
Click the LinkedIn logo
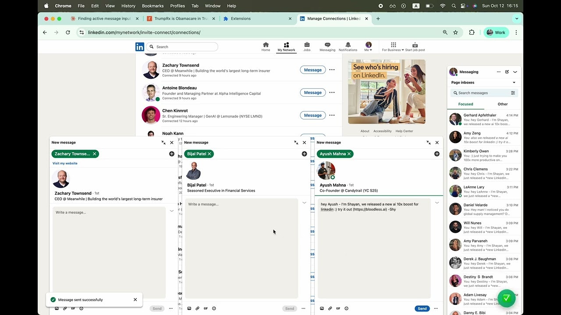[140, 47]
